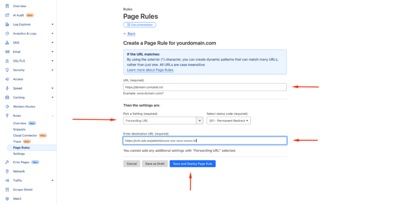Click the SSL/TLS lock icon

[x=8, y=61]
